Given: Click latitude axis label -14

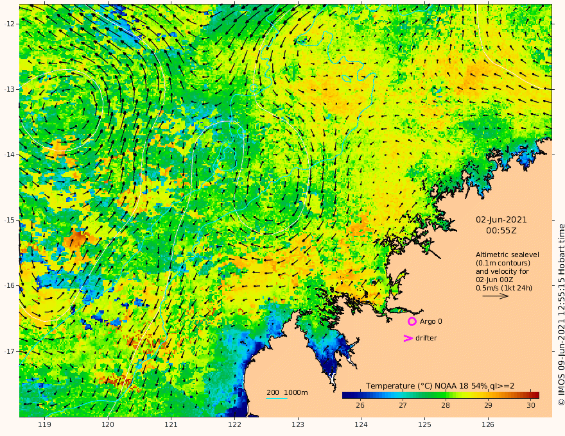Looking at the screenshot, I should 9,155.
